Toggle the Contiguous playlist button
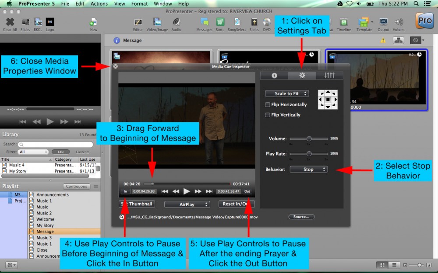The width and height of the screenshot is (438, 273). 77,187
